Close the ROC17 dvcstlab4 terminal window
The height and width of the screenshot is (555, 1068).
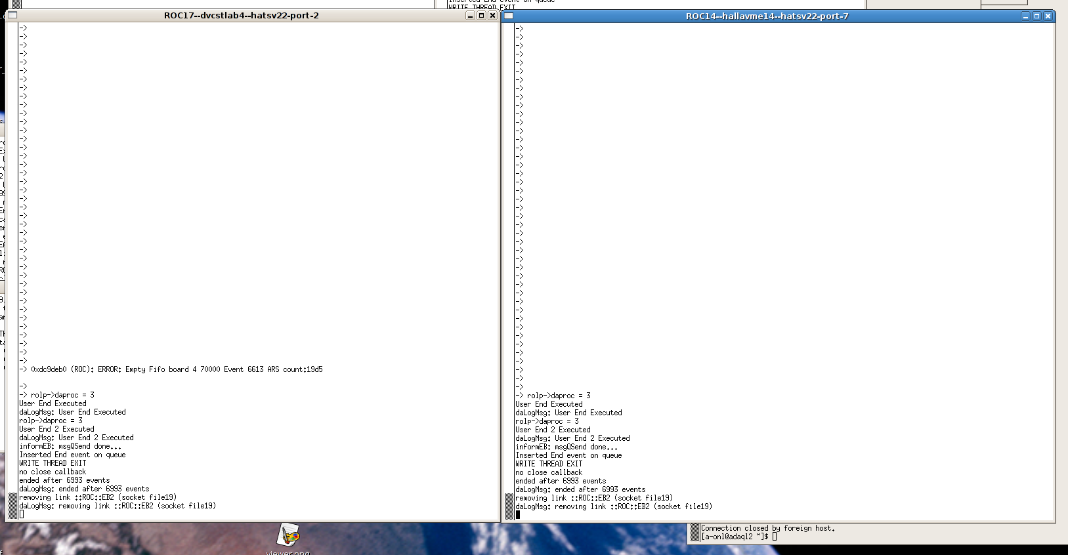(x=492, y=16)
